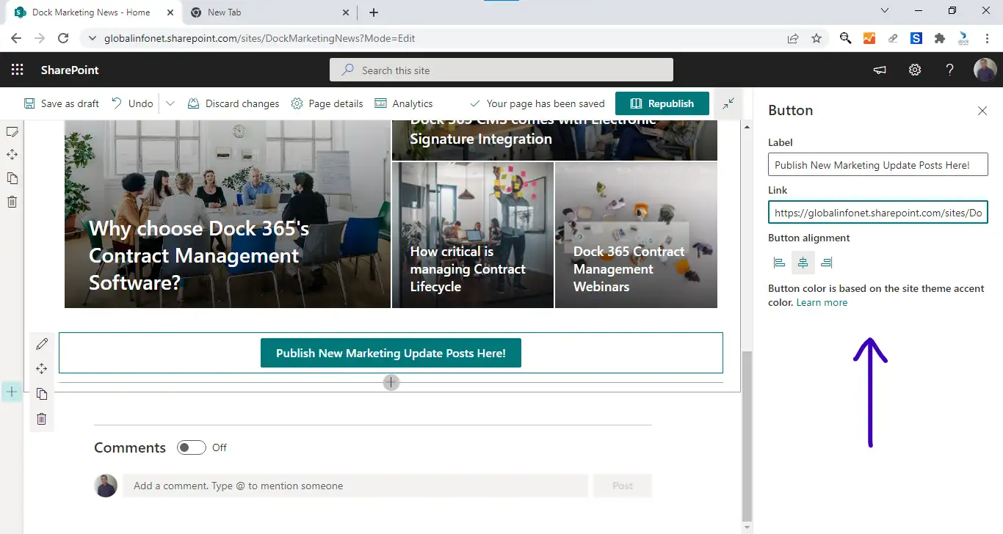This screenshot has height=534, width=1003.
Task: Open page Analytics
Action: tap(403, 103)
